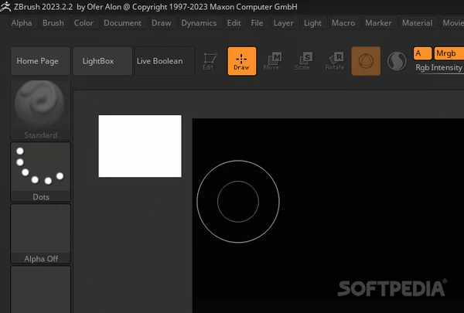Open the Color menu
The height and width of the screenshot is (313, 464).
(x=84, y=23)
